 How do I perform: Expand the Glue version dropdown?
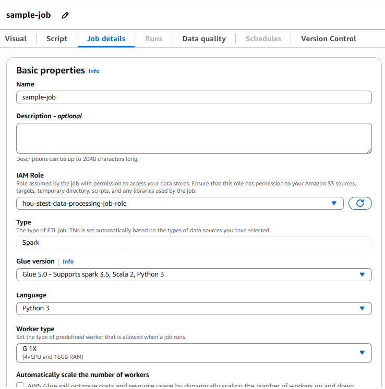[x=194, y=274]
